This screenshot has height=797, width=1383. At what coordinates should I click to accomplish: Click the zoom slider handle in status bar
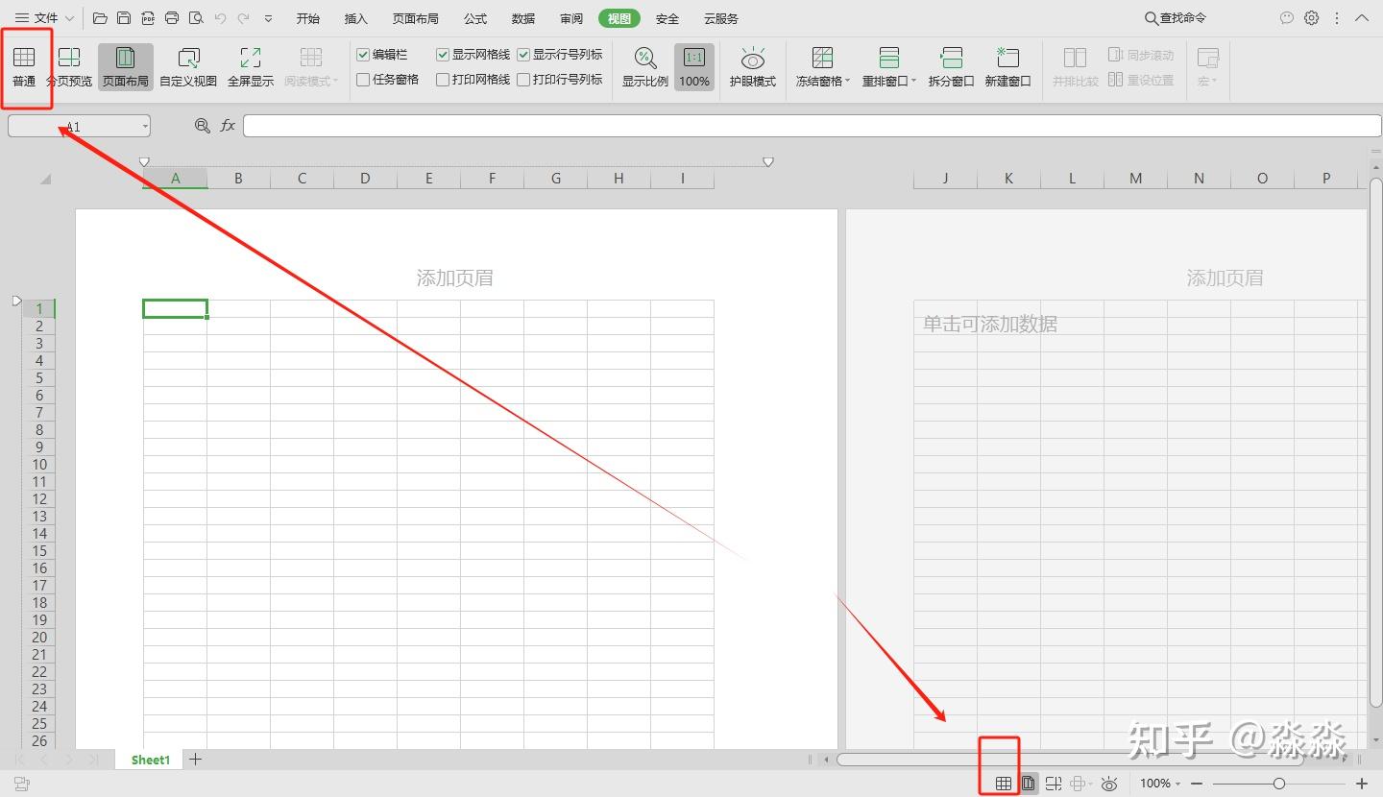click(x=1279, y=784)
